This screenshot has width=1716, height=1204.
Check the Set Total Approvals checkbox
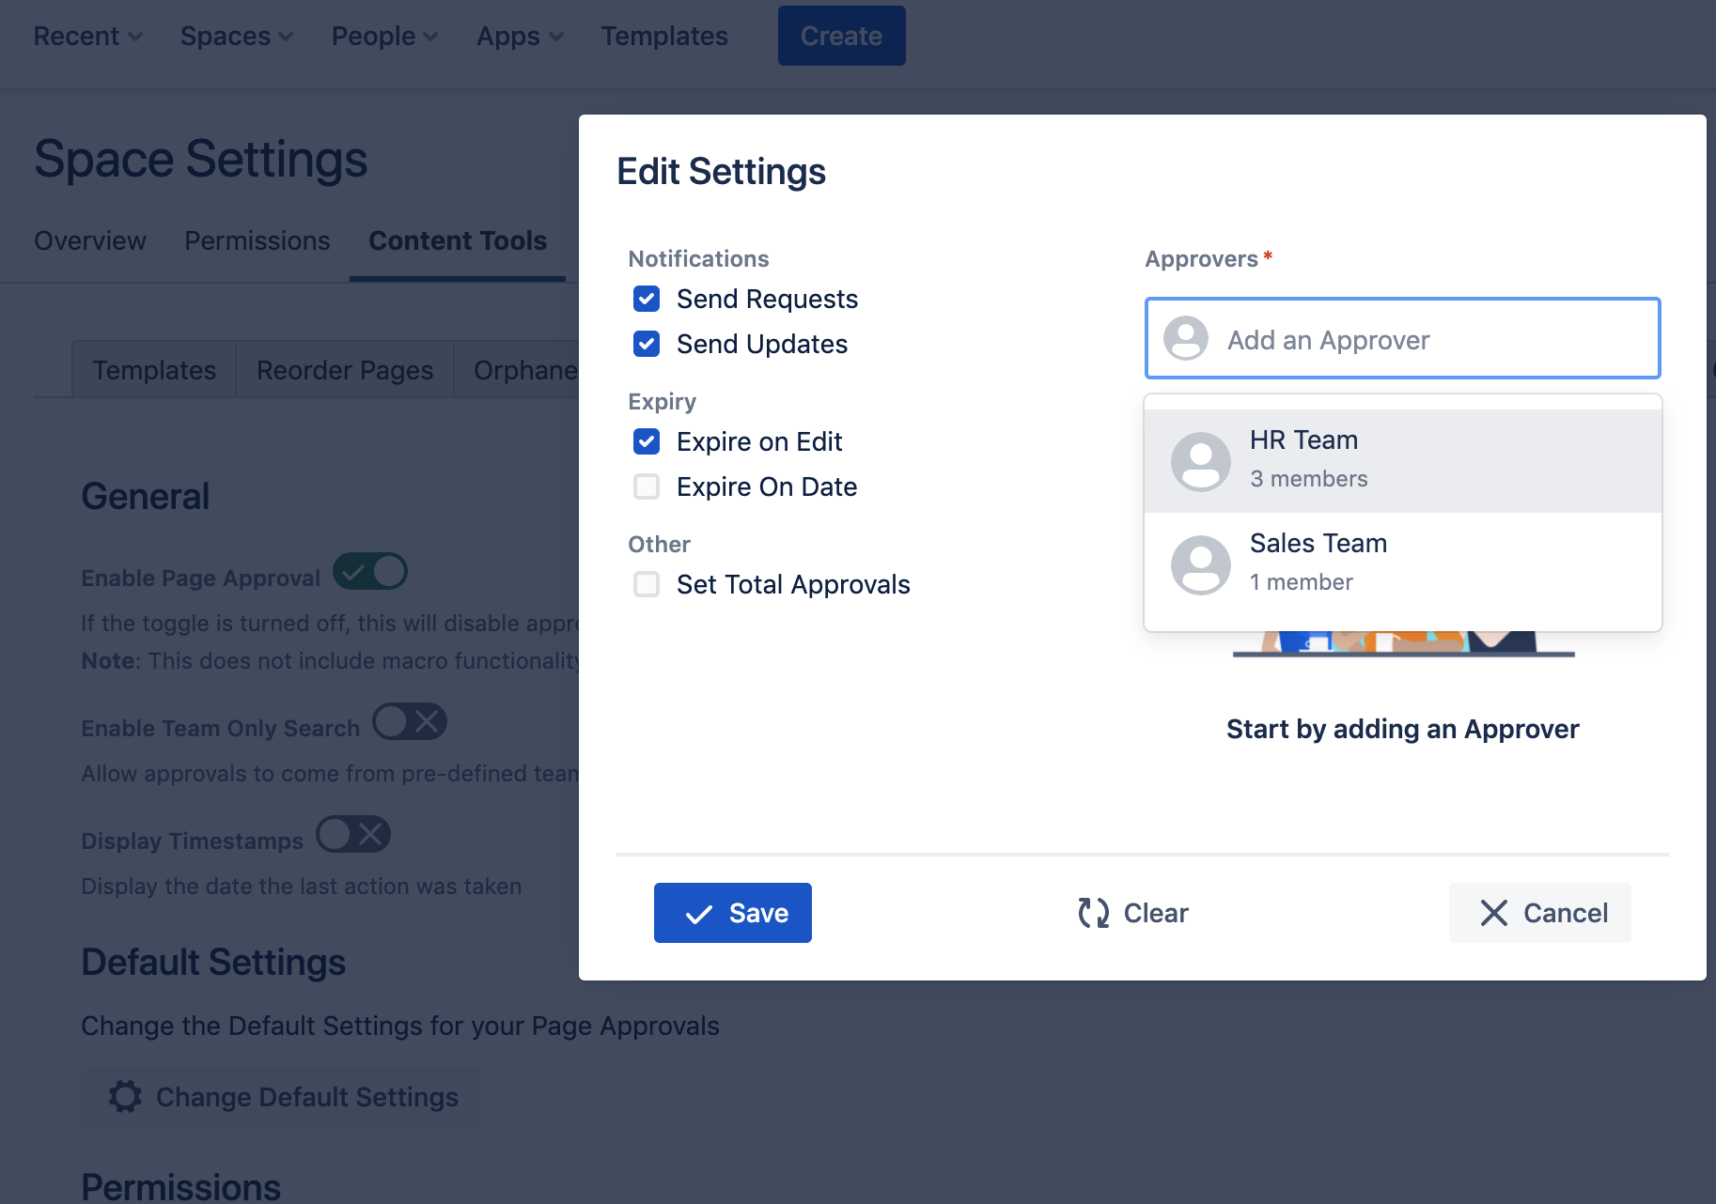[x=647, y=584]
